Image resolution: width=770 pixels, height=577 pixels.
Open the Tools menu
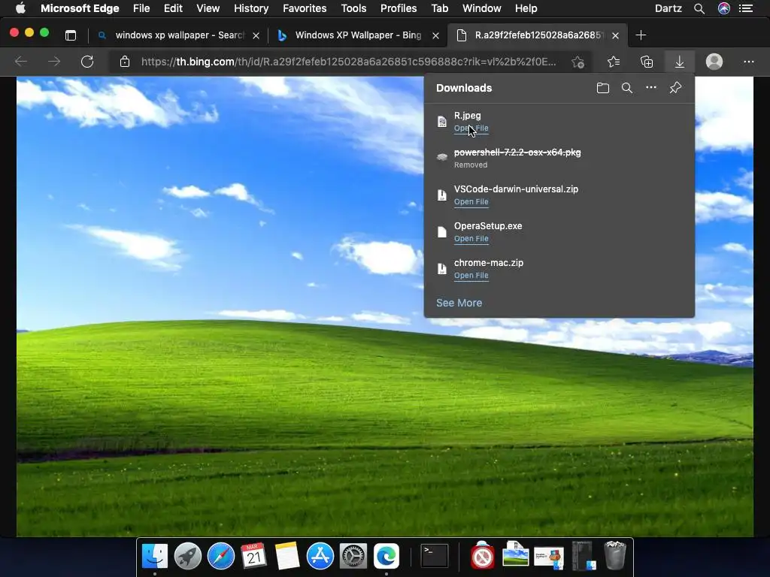[353, 8]
